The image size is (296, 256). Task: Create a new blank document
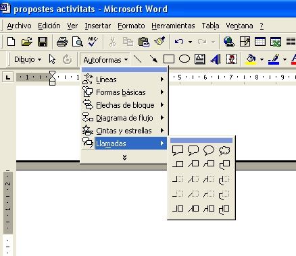11,42
